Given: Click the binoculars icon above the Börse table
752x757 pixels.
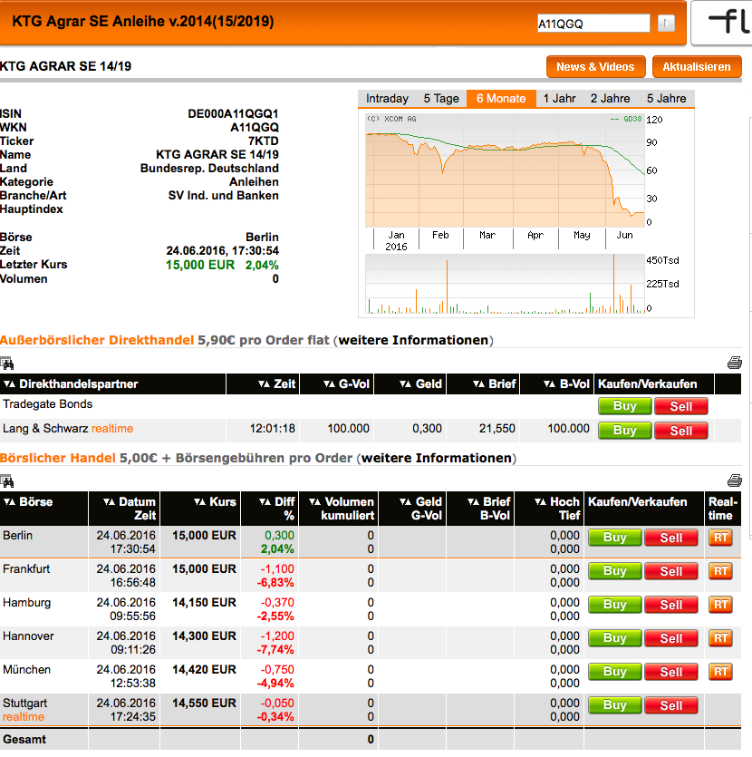Looking at the screenshot, I should pos(6,480).
